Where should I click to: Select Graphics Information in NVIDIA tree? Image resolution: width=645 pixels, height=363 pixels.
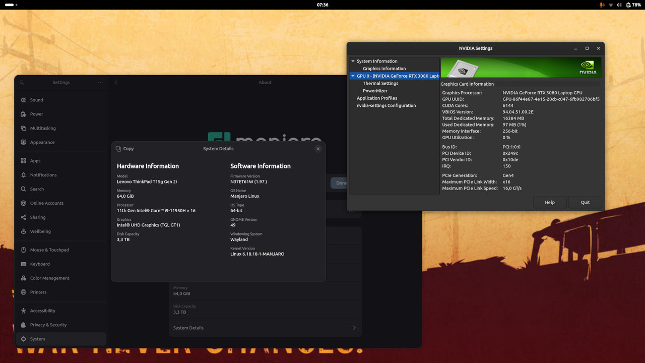[384, 69]
